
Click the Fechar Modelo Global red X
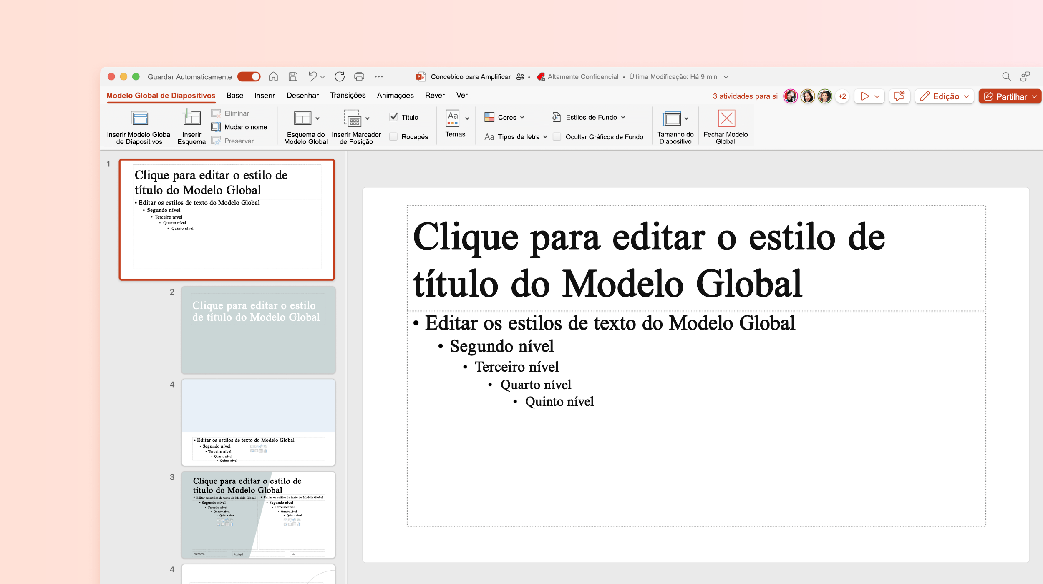pos(726,118)
